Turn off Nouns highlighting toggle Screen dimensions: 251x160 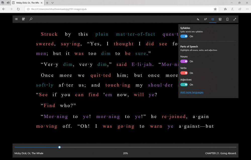point(184,61)
